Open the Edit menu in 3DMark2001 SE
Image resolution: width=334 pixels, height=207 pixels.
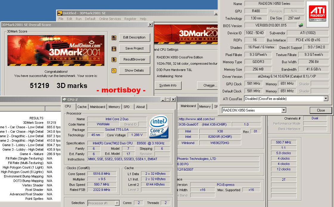click(69, 19)
